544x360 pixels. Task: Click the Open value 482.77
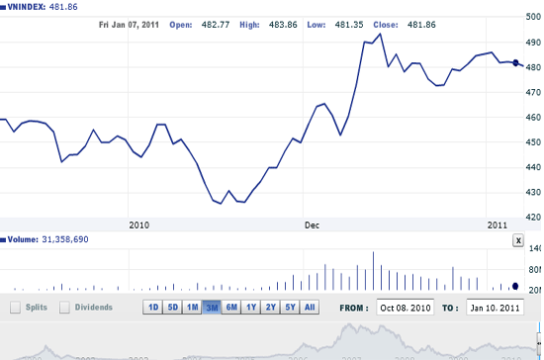coord(216,25)
